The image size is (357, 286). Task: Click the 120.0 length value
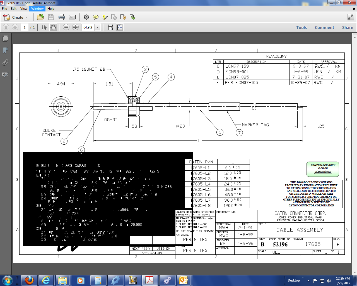228,206
